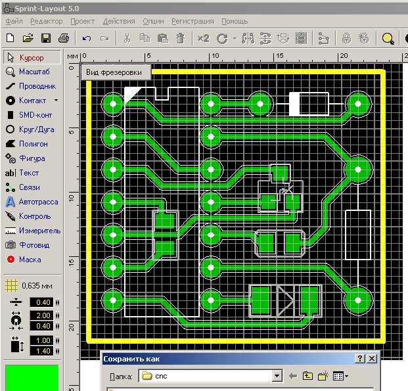
Task: Open the rotate angle dropdown arrow
Action: [x=235, y=39]
